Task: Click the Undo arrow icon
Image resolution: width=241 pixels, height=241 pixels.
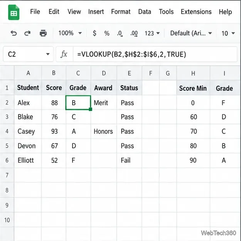Action: [x=13, y=33]
